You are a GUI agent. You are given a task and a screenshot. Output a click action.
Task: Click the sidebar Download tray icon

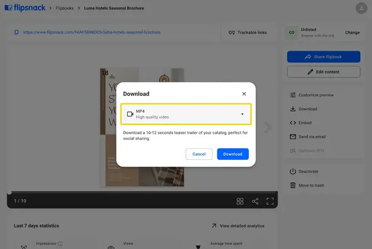(293, 109)
